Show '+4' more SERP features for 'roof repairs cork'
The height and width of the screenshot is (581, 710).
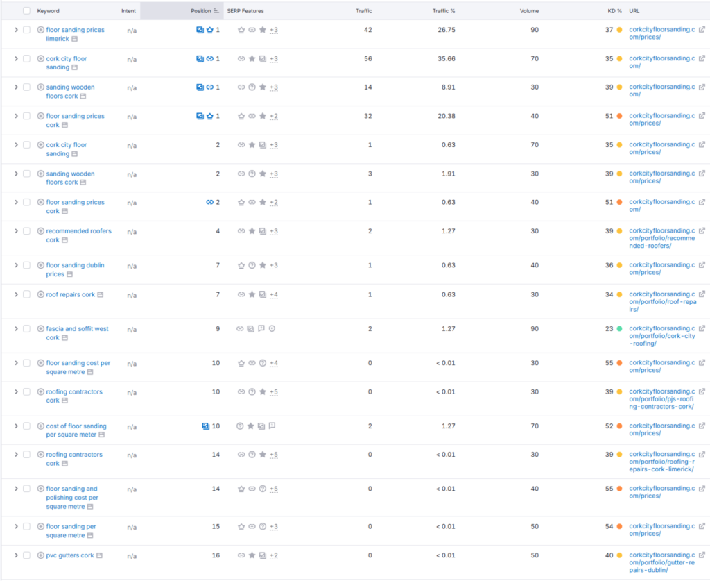coord(273,295)
